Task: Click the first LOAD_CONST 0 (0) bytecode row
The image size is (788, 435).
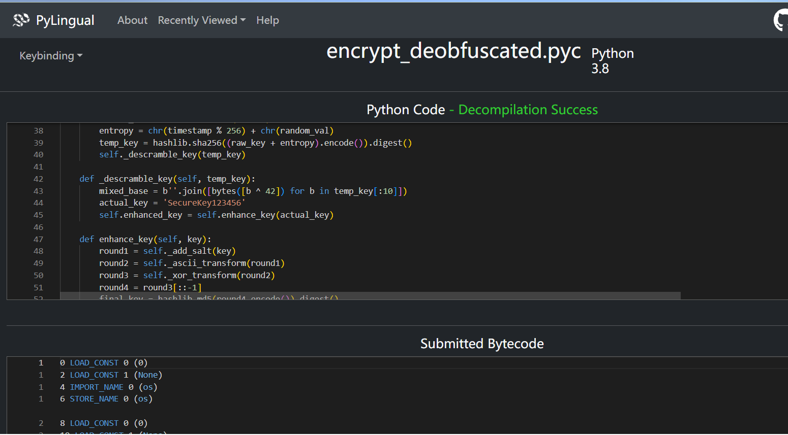Action: pos(104,363)
